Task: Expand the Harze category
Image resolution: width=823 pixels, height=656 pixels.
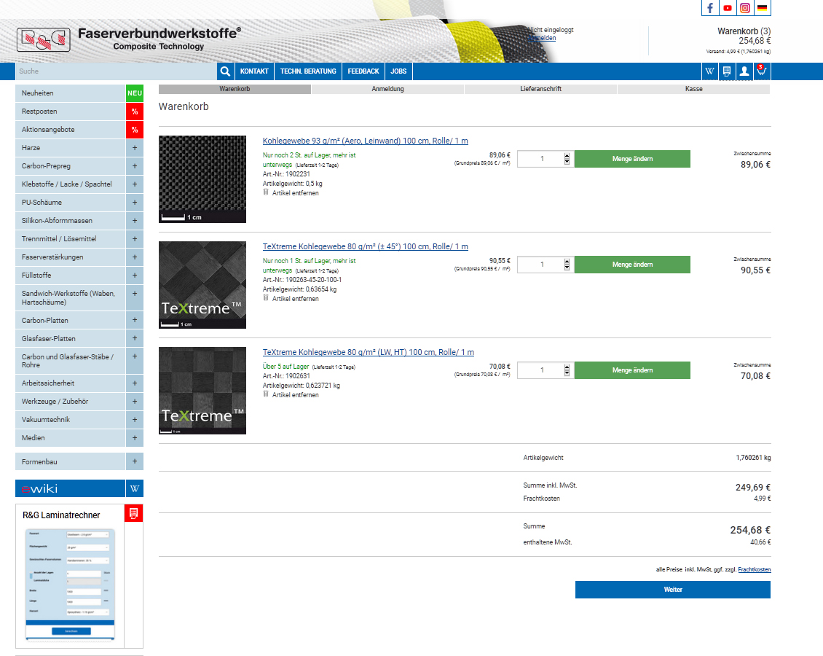Action: point(135,148)
